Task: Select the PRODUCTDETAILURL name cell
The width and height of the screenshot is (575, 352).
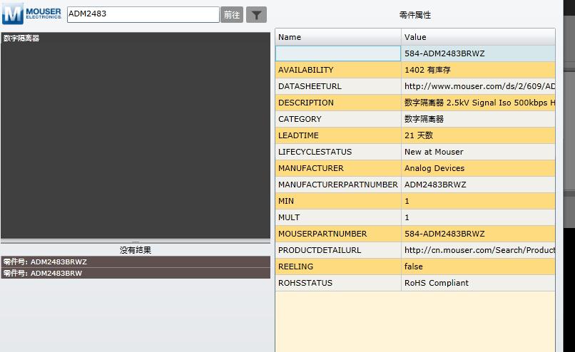Action: [x=338, y=250]
